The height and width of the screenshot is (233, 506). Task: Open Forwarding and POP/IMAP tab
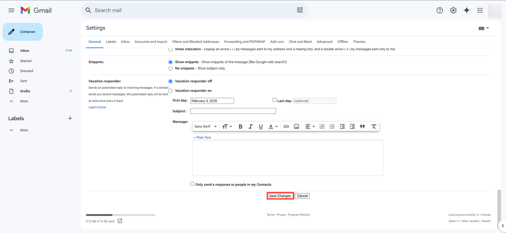(x=245, y=42)
